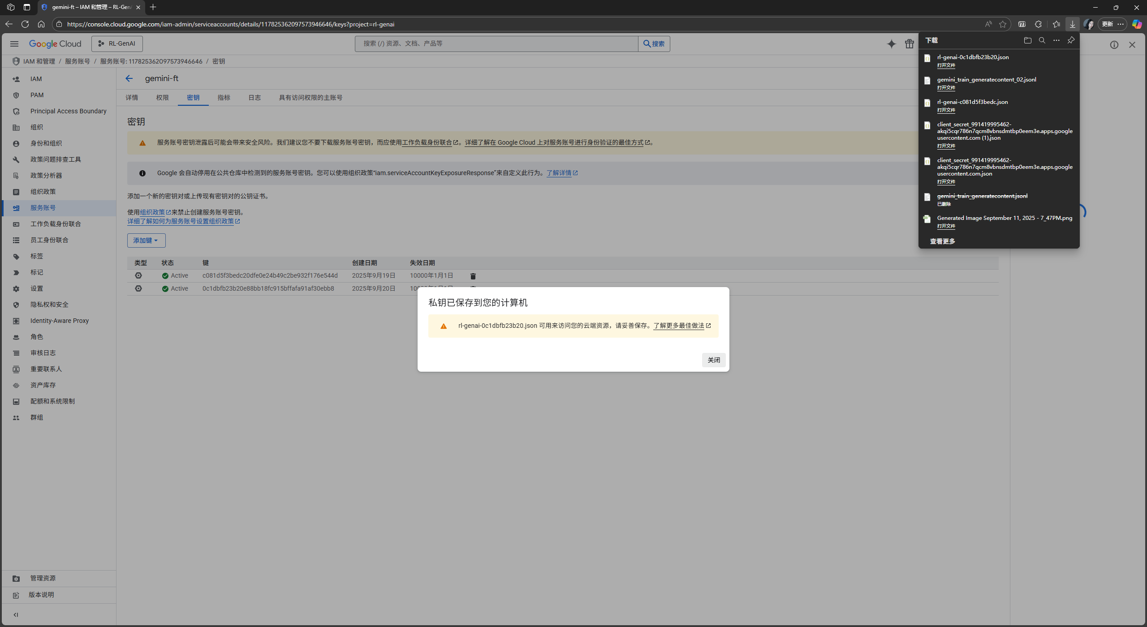The height and width of the screenshot is (627, 1147).
Task: Bookmark page with the star icon
Action: [x=1003, y=24]
